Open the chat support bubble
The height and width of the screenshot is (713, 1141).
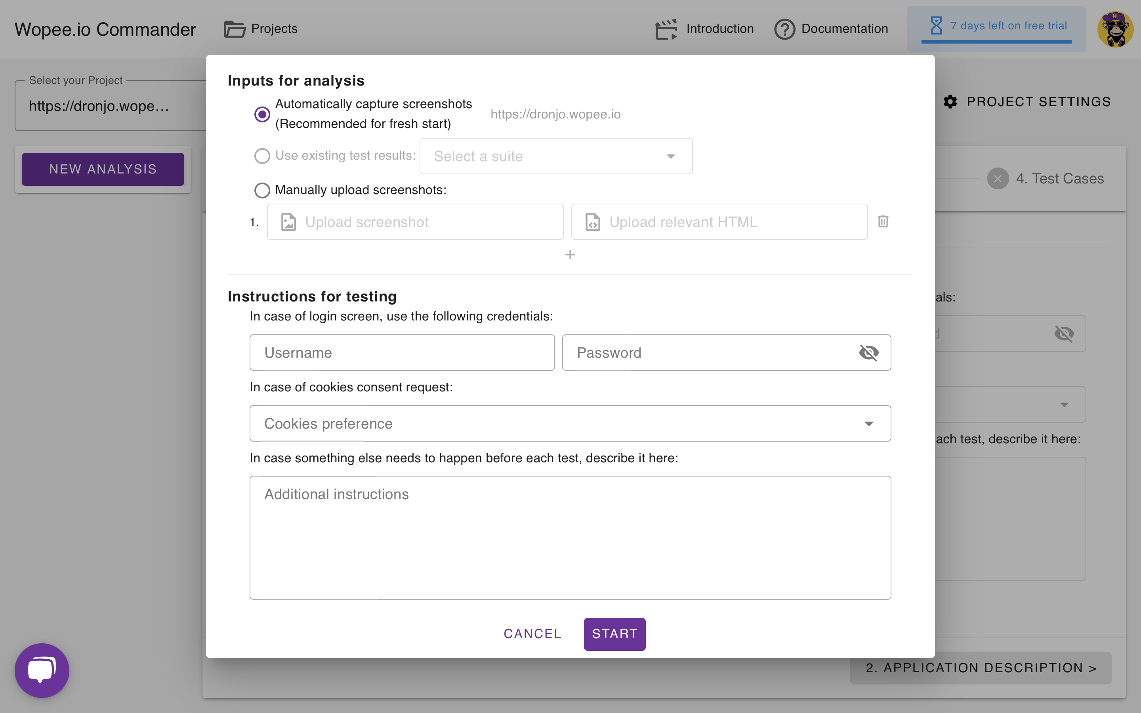click(x=42, y=670)
